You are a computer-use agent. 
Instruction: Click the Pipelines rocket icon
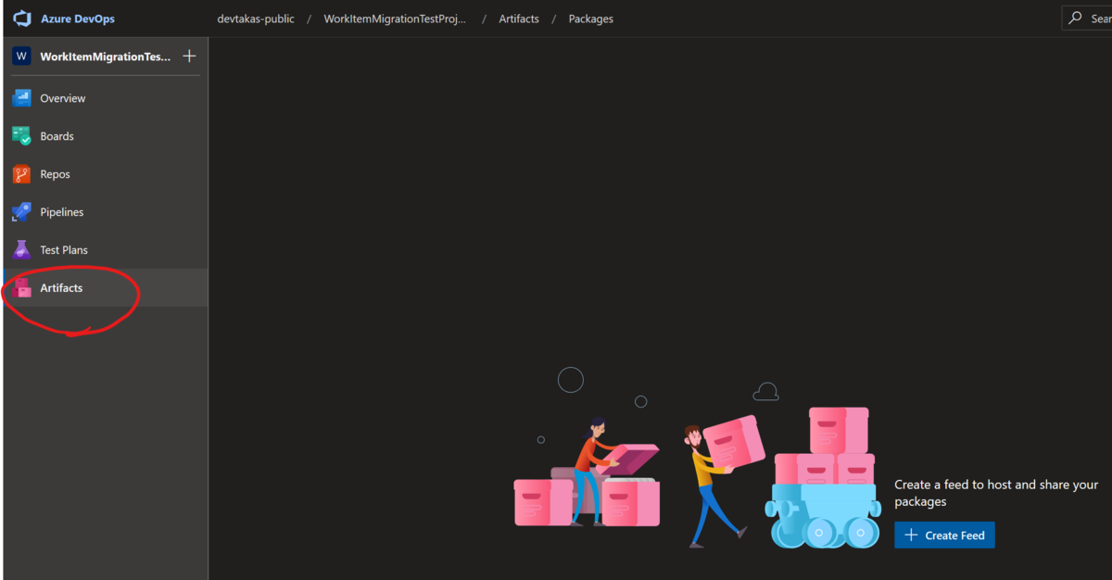tap(21, 212)
